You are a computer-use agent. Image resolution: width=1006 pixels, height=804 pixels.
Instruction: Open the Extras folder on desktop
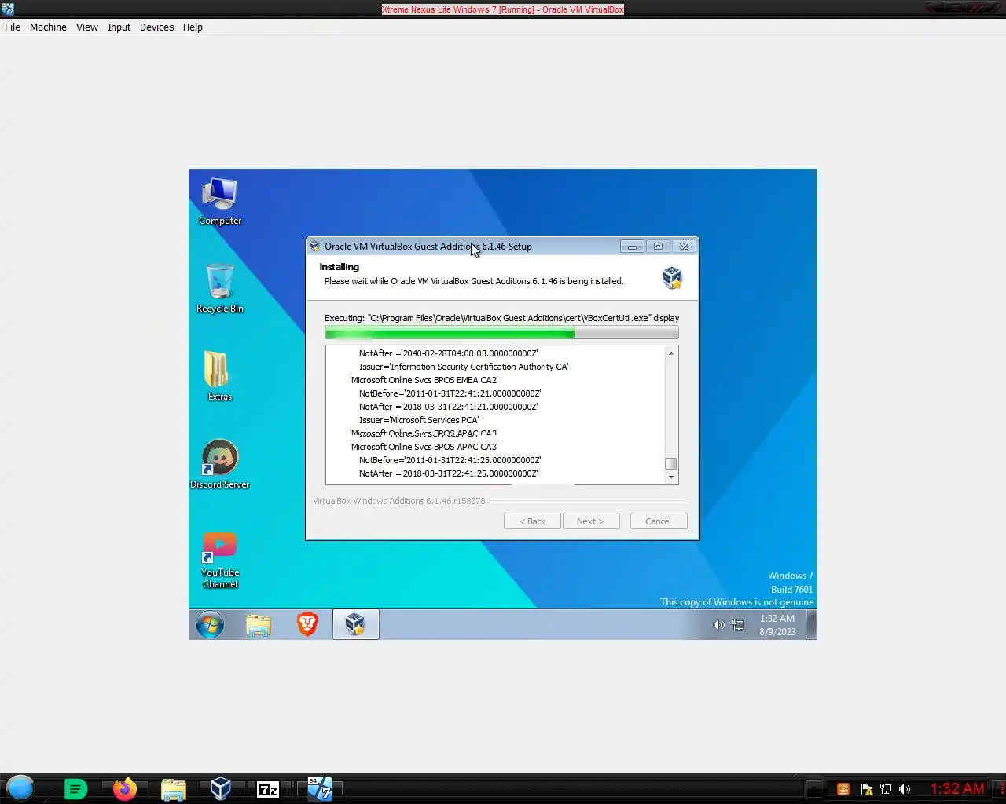click(219, 376)
